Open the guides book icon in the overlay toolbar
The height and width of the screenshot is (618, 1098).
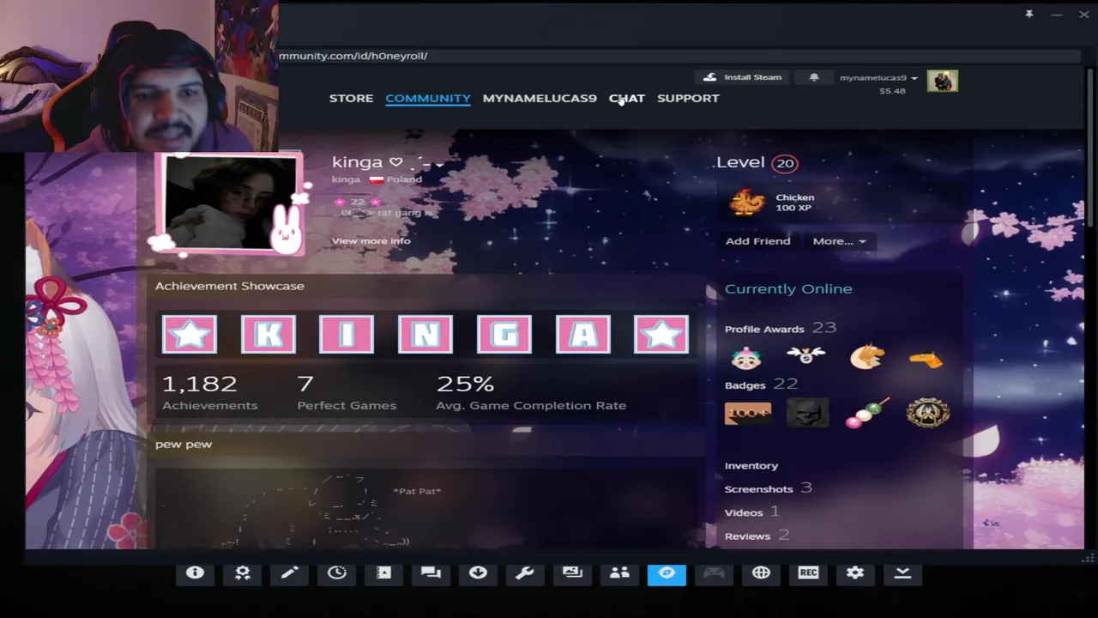tap(383, 573)
